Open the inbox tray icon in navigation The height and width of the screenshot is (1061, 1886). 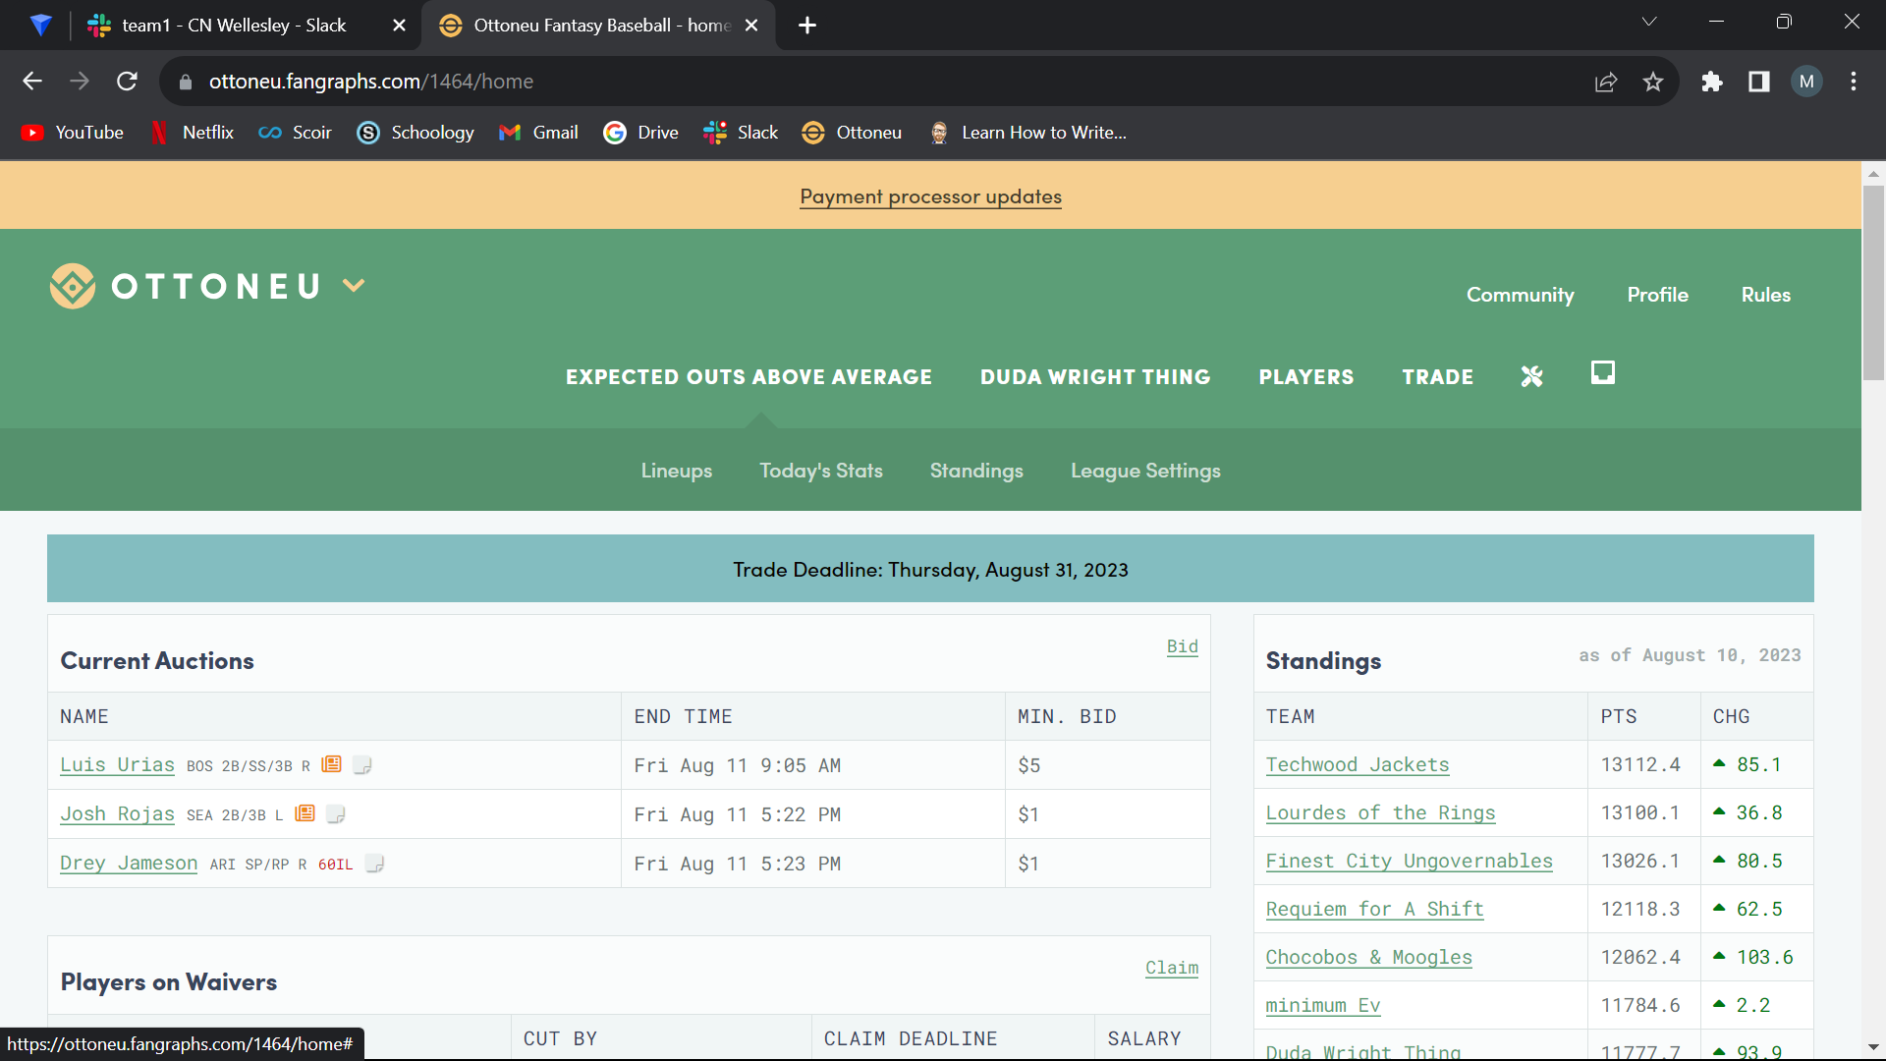1603,372
